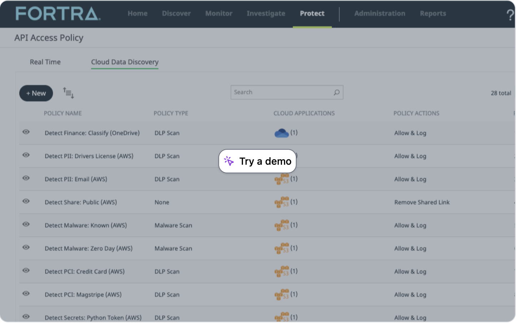Viewport: 516px width, 323px height.
Task: Open the Protect menu
Action: click(312, 14)
